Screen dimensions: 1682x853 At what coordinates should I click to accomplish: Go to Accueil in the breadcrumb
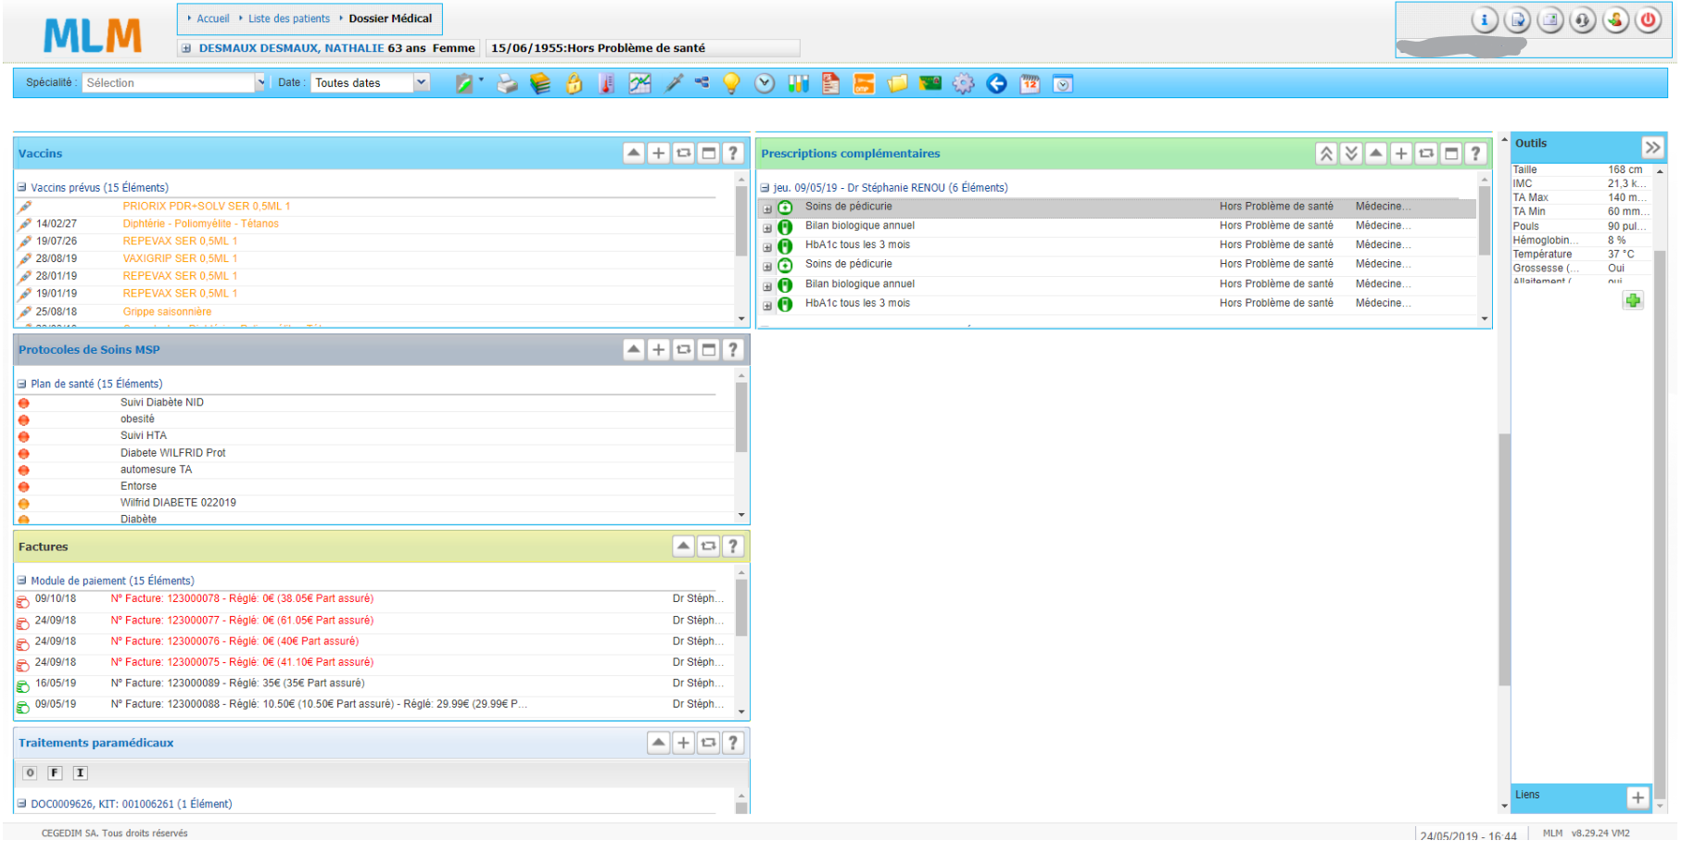(x=212, y=19)
